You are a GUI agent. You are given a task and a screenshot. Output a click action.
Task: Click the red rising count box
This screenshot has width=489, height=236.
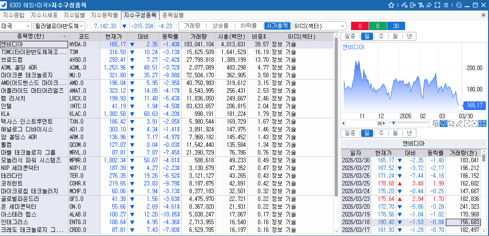(360, 26)
